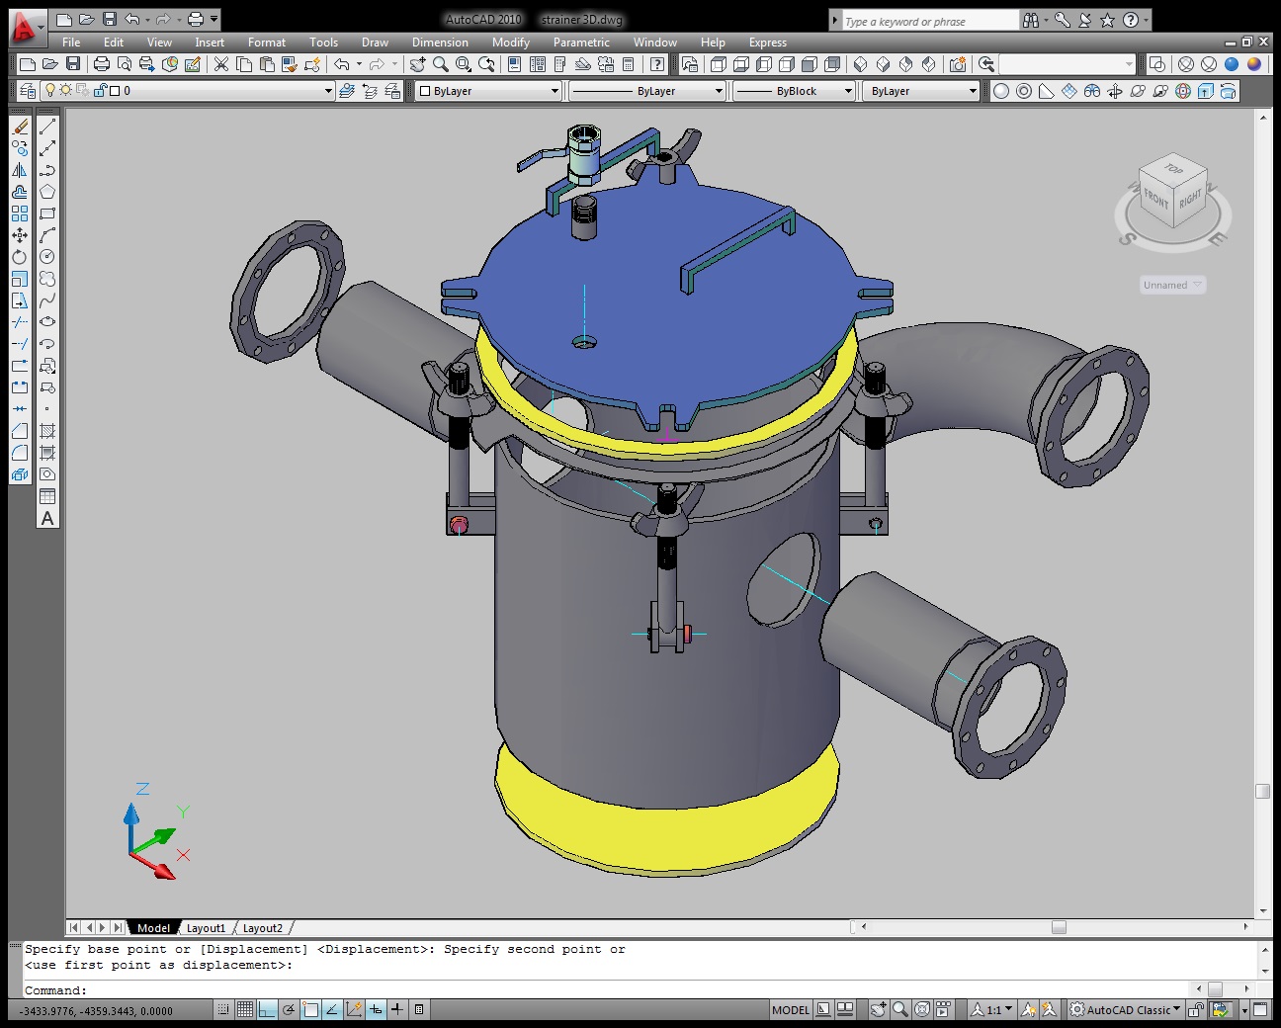Switch to the Layout1 tab
The height and width of the screenshot is (1028, 1281).
(x=206, y=928)
